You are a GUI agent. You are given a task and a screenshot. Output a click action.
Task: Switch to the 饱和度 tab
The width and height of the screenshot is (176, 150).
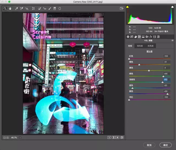click(x=140, y=46)
